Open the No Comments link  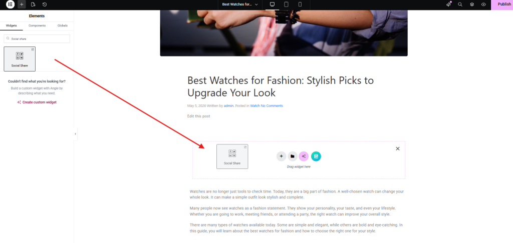(272, 106)
